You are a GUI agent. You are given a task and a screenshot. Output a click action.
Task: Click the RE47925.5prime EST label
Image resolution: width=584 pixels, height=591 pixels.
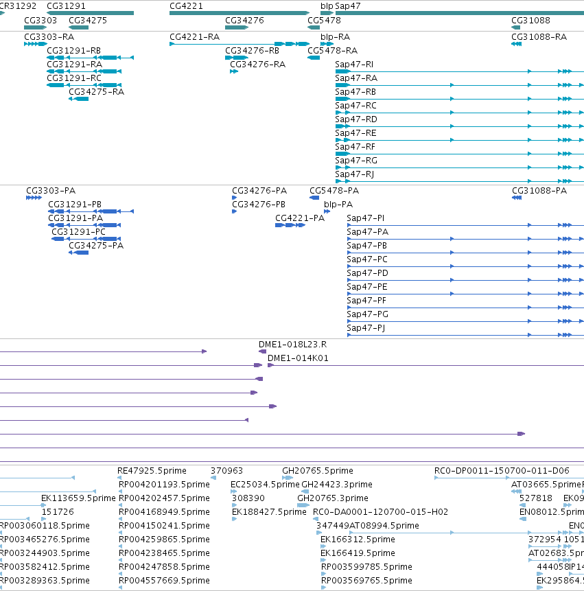[x=152, y=471]
